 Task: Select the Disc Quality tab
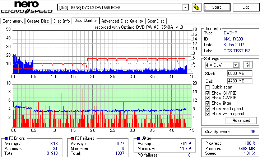coord(85,20)
